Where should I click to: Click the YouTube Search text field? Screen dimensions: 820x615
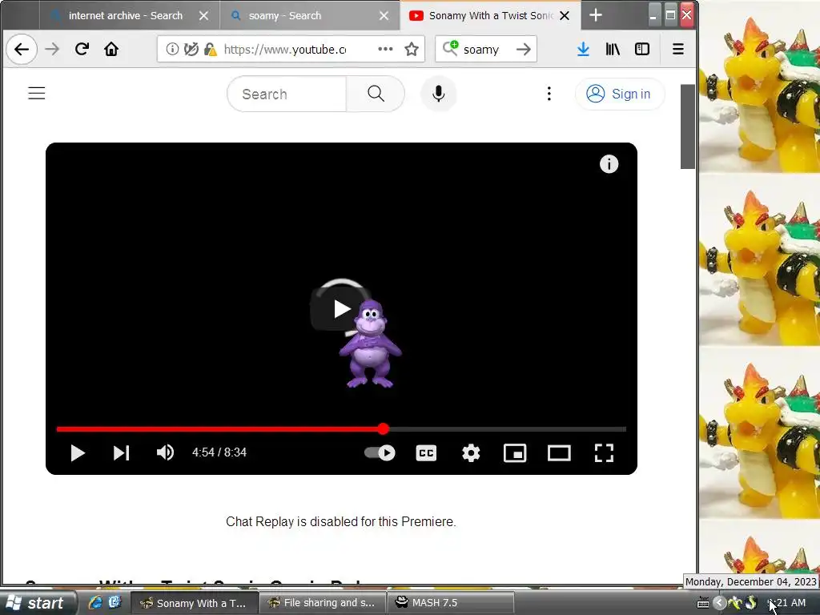tap(287, 94)
